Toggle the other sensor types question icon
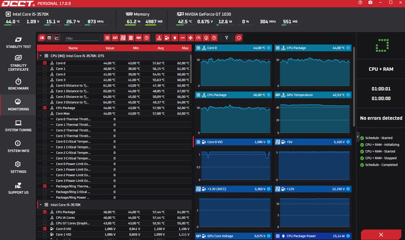This screenshot has height=240, width=405. click(214, 38)
